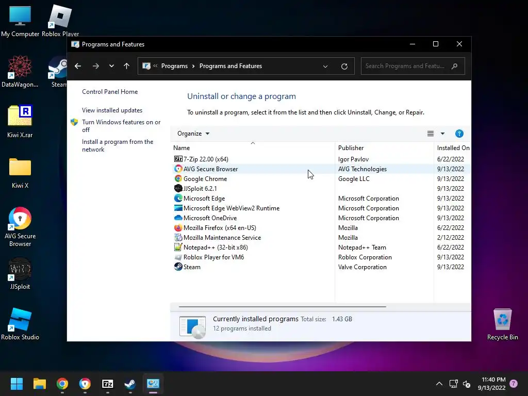Show hidden tray icons chevron

439,384
